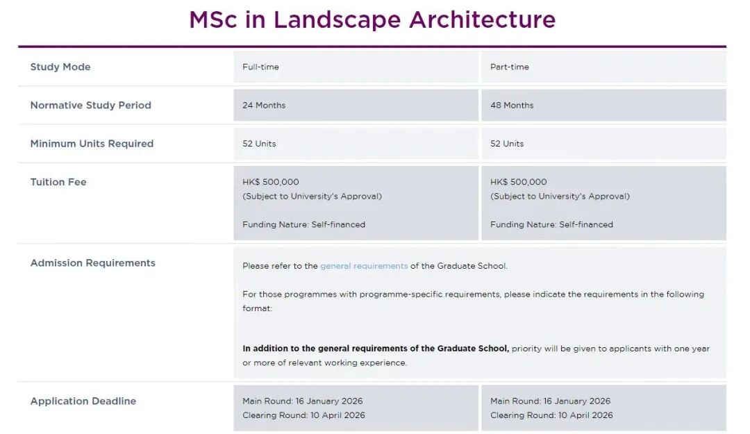Click the Minimum Units Required label
Screen dimensions: 750x434
tap(92, 144)
